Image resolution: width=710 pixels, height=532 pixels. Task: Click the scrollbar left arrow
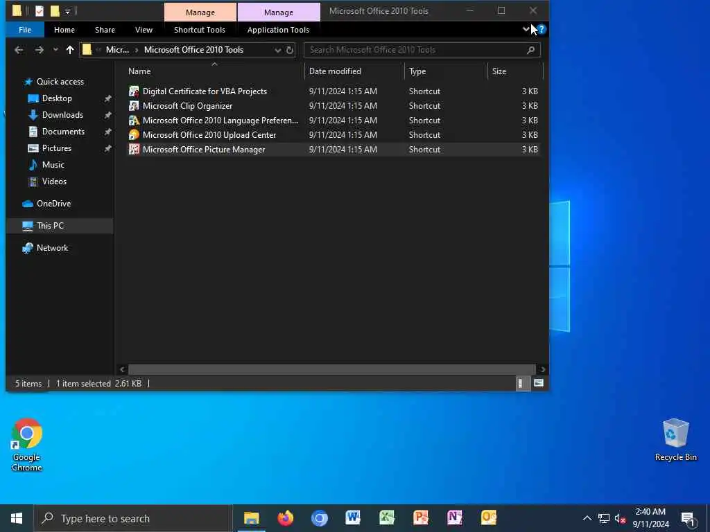[x=122, y=370]
